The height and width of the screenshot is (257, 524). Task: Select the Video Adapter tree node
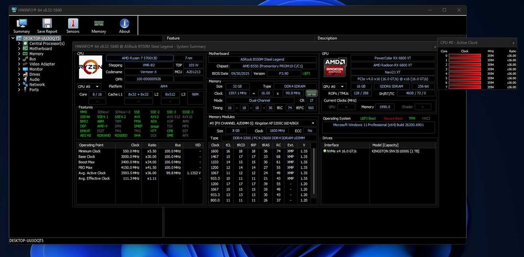click(x=42, y=64)
